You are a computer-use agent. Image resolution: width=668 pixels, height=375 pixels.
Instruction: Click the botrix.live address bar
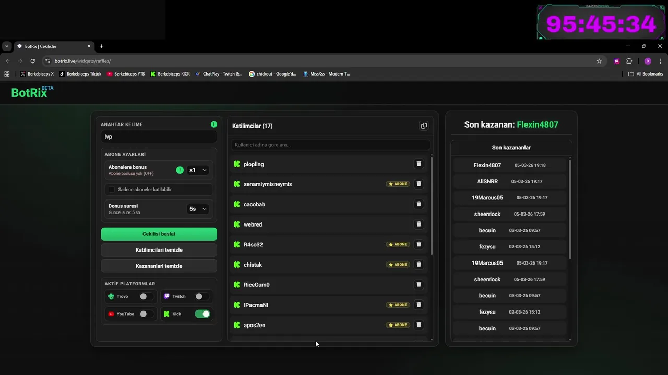coord(324,61)
